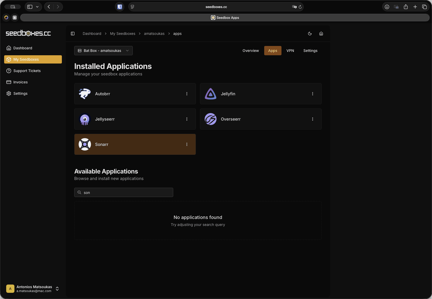This screenshot has height=299, width=432.
Task: Click the apps breadcrumb
Action: [177, 34]
